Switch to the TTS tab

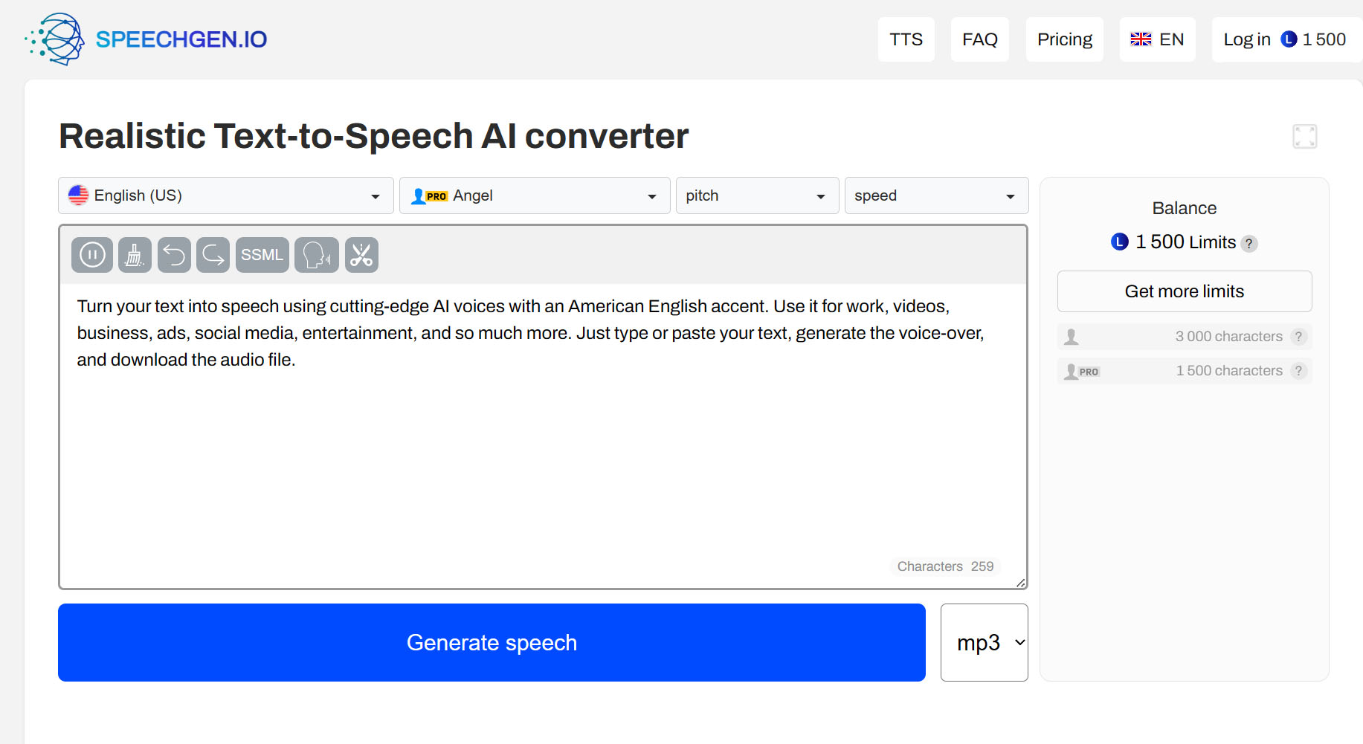[906, 39]
